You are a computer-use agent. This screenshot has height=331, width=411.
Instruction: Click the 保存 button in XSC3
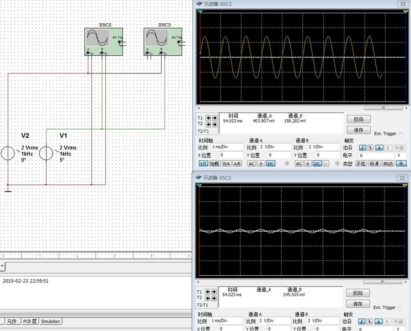coord(358,303)
